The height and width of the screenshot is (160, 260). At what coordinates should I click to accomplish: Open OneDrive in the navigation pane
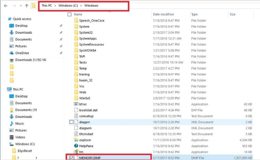[22, 53]
